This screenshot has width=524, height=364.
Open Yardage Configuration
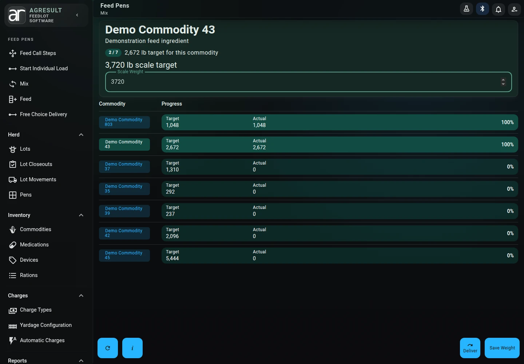[x=46, y=325]
